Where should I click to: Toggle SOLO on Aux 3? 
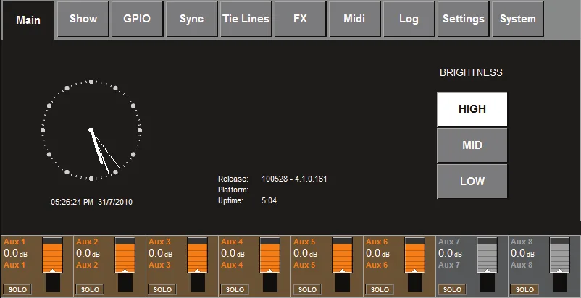coord(162,289)
